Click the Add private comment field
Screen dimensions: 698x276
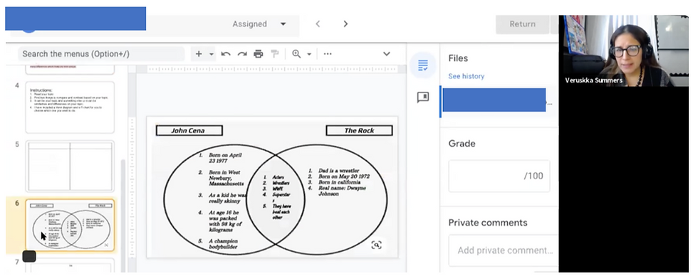[505, 250]
